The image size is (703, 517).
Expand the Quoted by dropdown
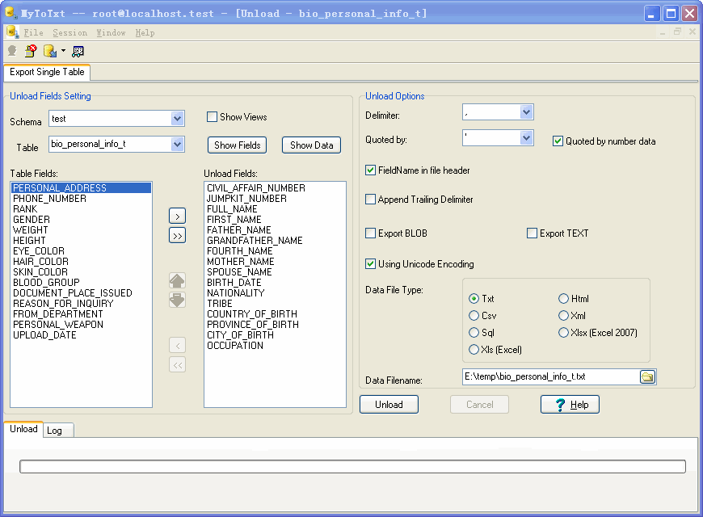click(526, 137)
